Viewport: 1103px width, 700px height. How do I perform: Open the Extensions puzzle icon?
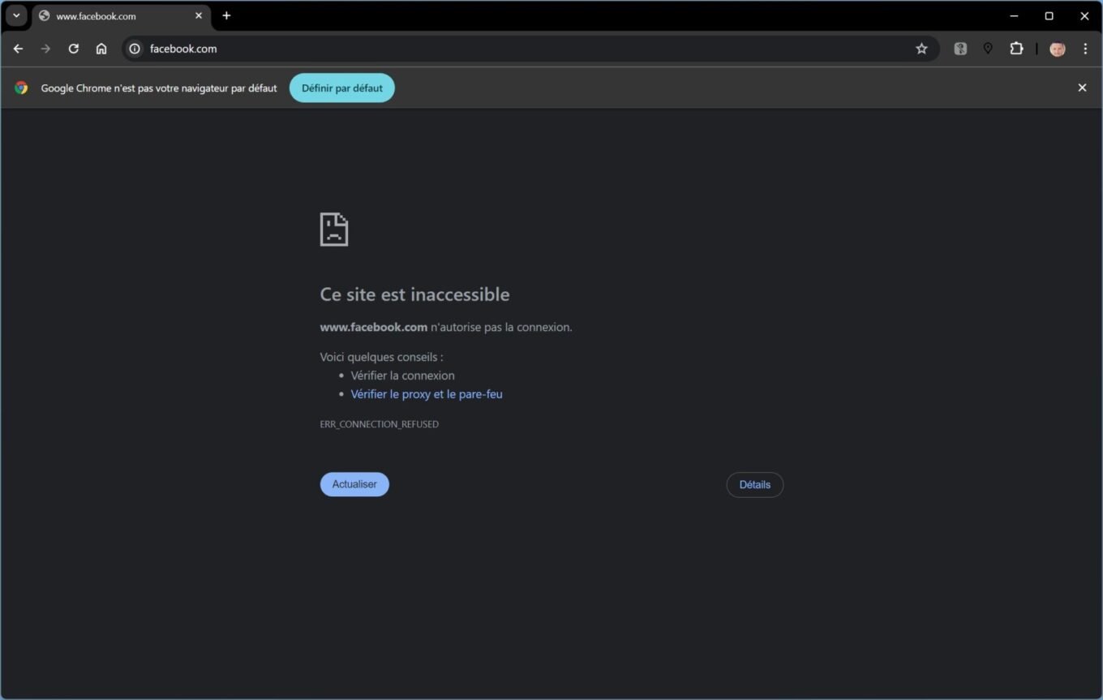pyautogui.click(x=1016, y=49)
